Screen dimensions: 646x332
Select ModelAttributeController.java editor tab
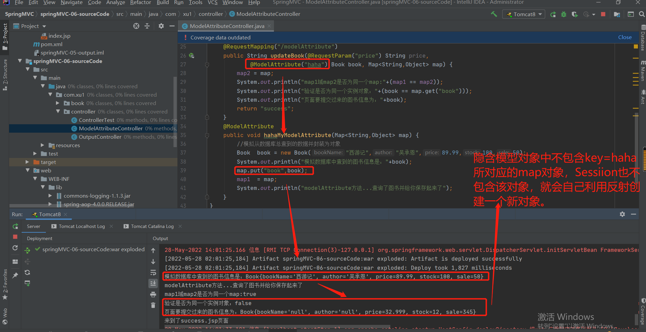click(x=227, y=26)
